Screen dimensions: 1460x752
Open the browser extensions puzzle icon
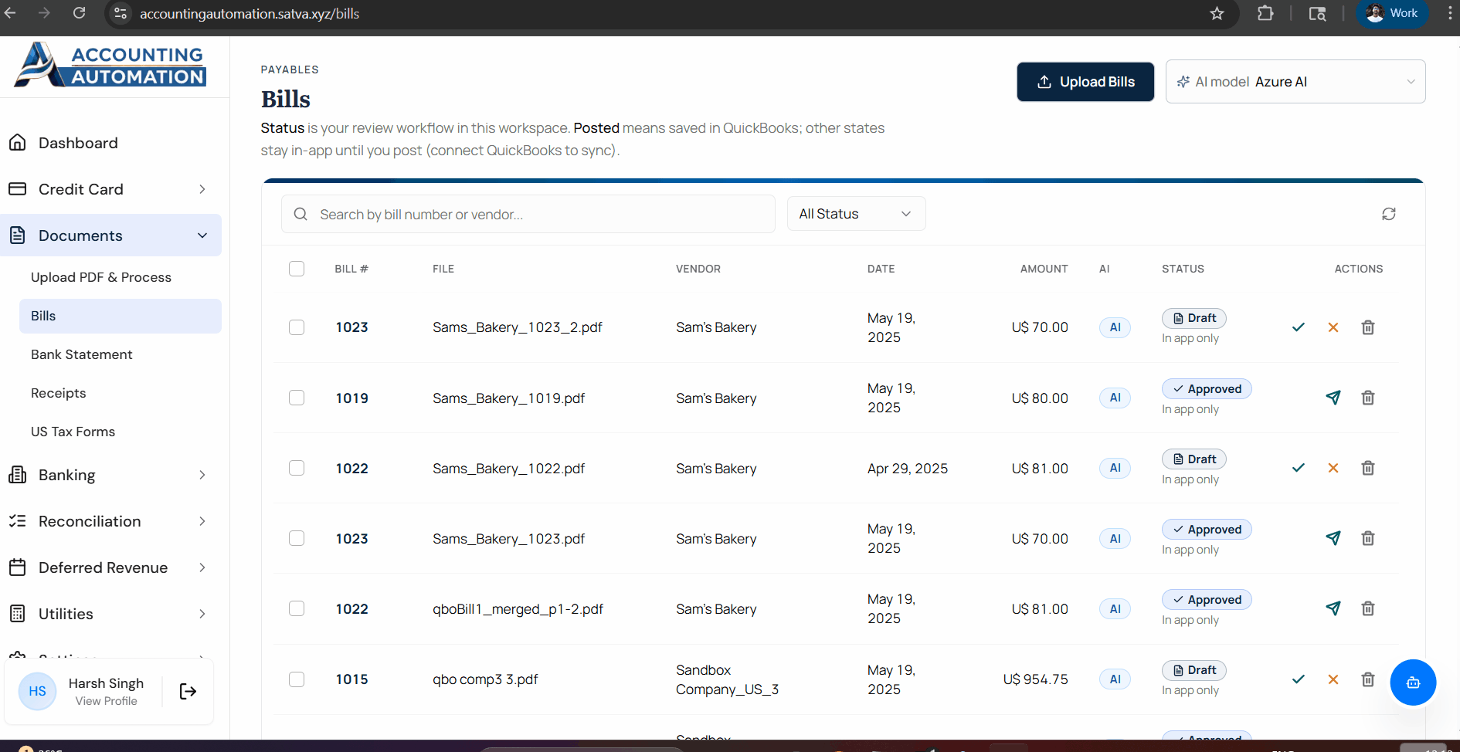[1265, 13]
